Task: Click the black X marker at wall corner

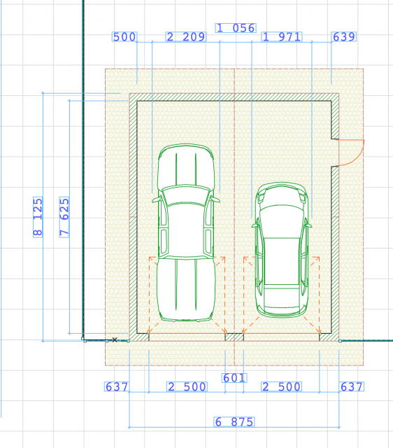Action: 115,339
